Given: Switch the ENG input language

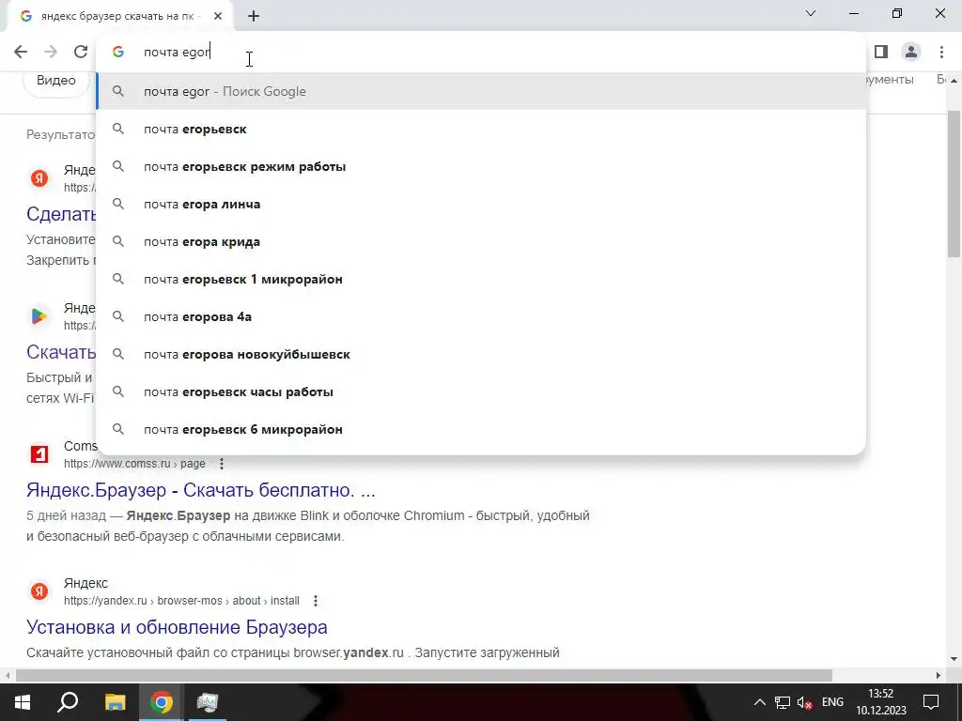Looking at the screenshot, I should 832,702.
